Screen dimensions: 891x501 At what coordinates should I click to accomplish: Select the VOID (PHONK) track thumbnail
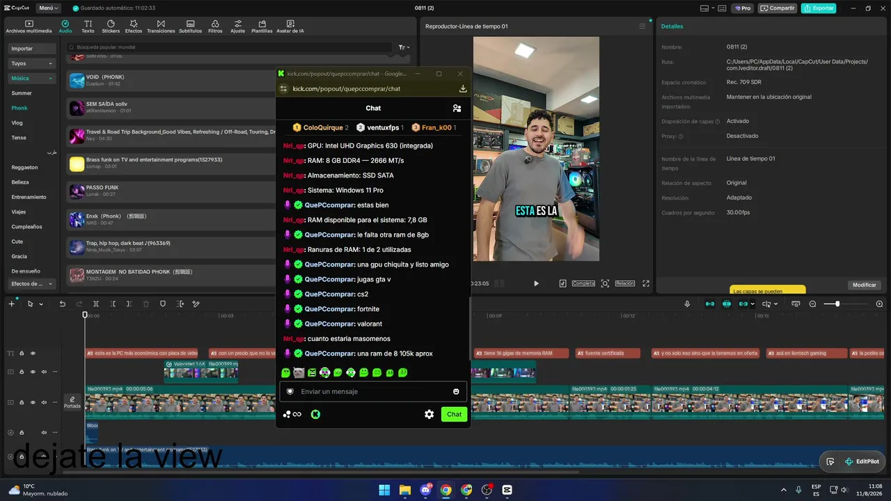point(77,81)
